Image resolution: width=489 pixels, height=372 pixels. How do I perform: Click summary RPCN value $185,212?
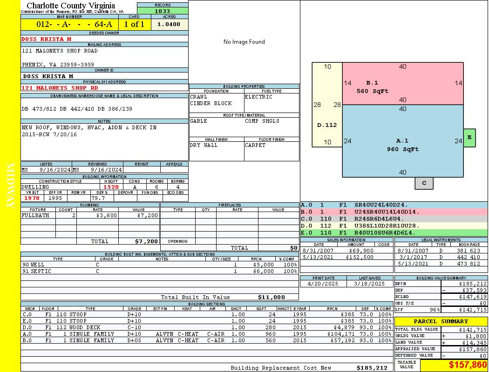click(x=473, y=284)
